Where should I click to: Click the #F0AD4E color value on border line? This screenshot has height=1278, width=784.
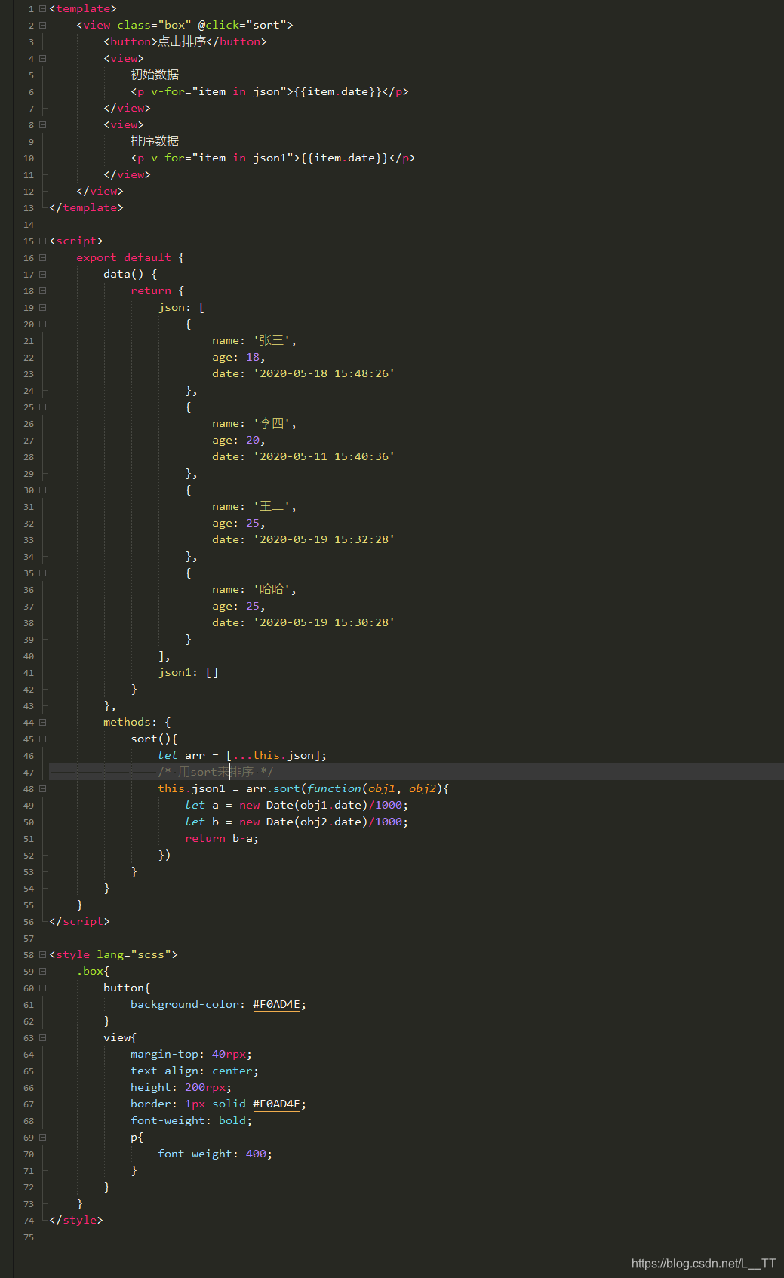click(276, 1104)
